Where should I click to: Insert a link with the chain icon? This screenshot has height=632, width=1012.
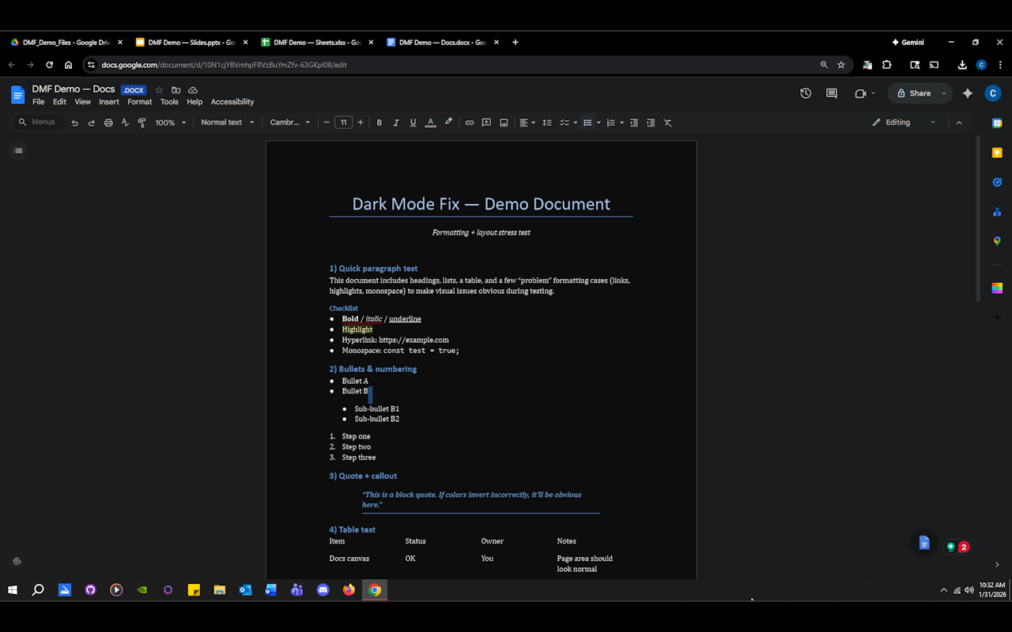469,122
